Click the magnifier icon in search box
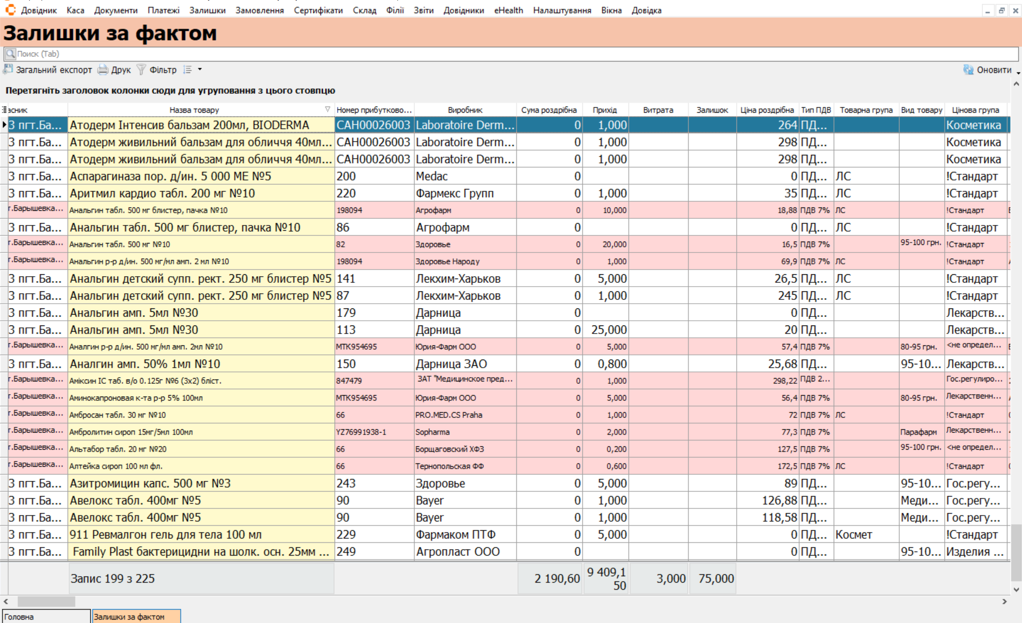The height and width of the screenshot is (623, 1022). pos(10,54)
